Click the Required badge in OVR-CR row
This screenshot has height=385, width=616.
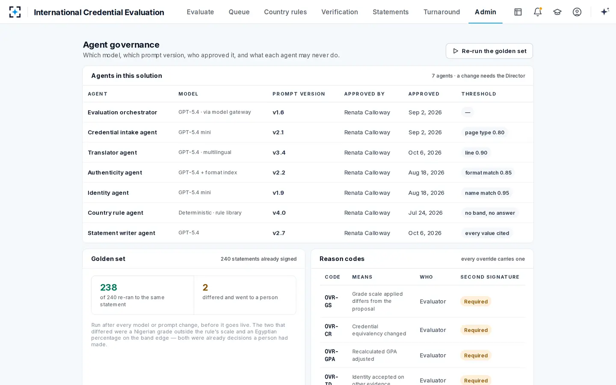click(x=476, y=330)
